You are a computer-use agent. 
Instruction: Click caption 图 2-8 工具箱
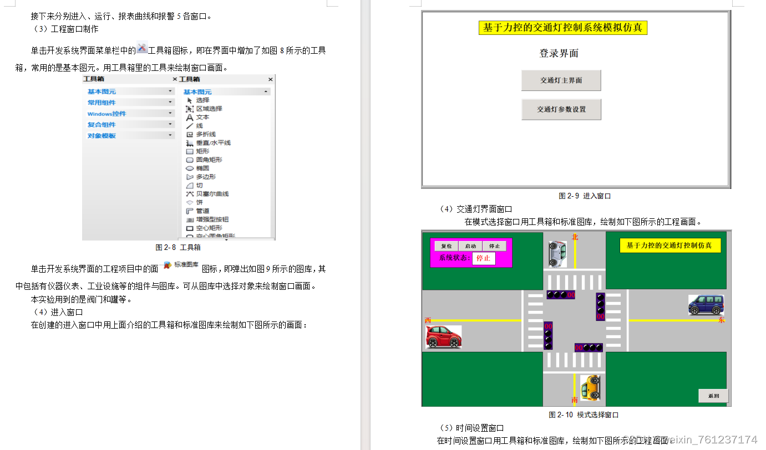click(178, 247)
